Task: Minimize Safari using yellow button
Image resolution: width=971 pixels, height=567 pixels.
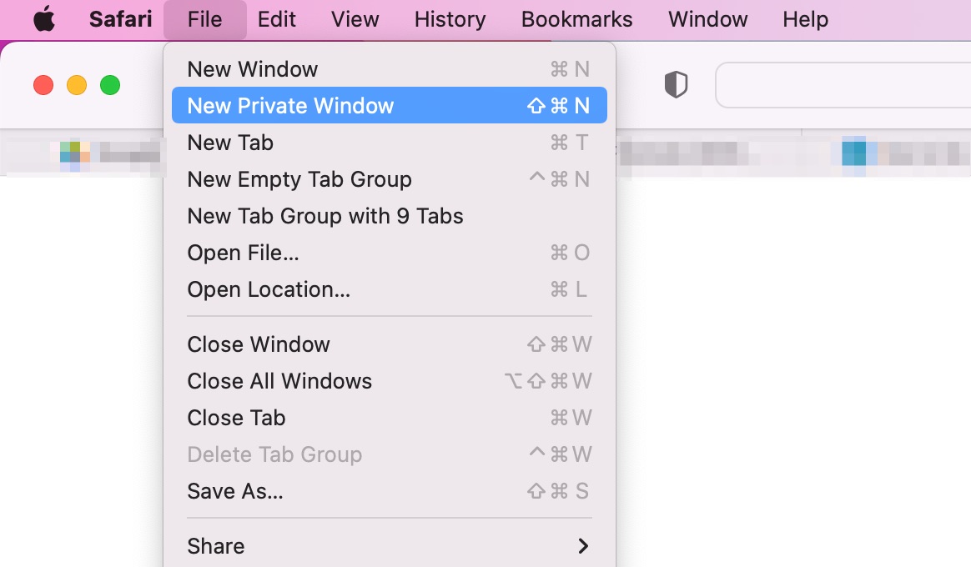Action: pos(77,85)
